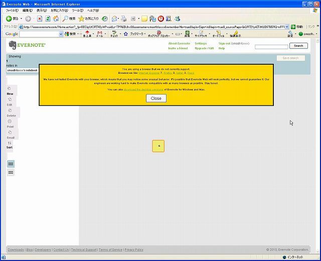Open the smooth... account dropdown
The image size is (321, 261).
(307, 34)
